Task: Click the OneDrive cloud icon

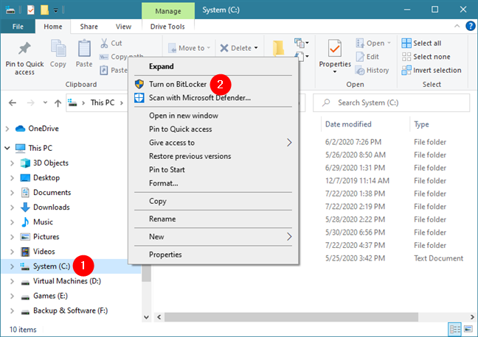Action: pos(21,129)
